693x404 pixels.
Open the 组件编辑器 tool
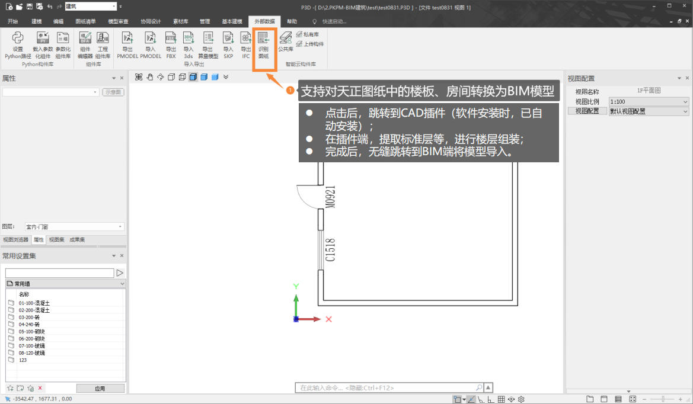click(85, 45)
